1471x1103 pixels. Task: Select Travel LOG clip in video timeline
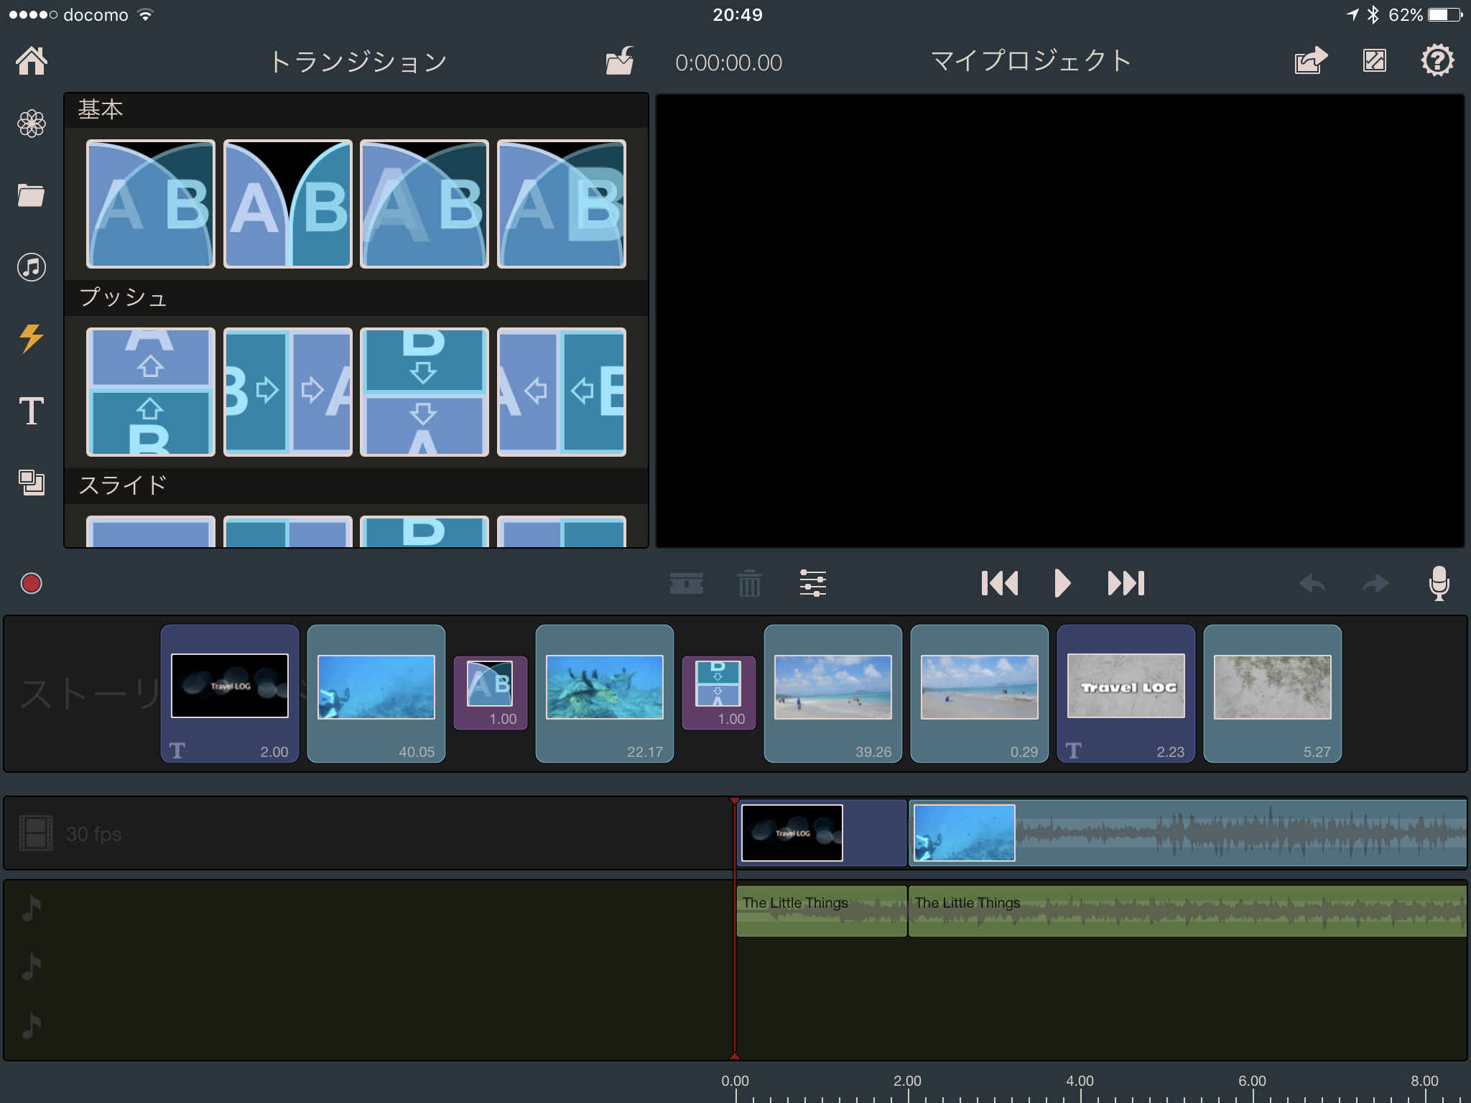tap(822, 833)
